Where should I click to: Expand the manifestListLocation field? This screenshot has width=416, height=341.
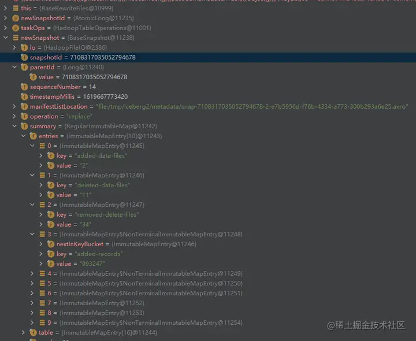pyautogui.click(x=14, y=106)
